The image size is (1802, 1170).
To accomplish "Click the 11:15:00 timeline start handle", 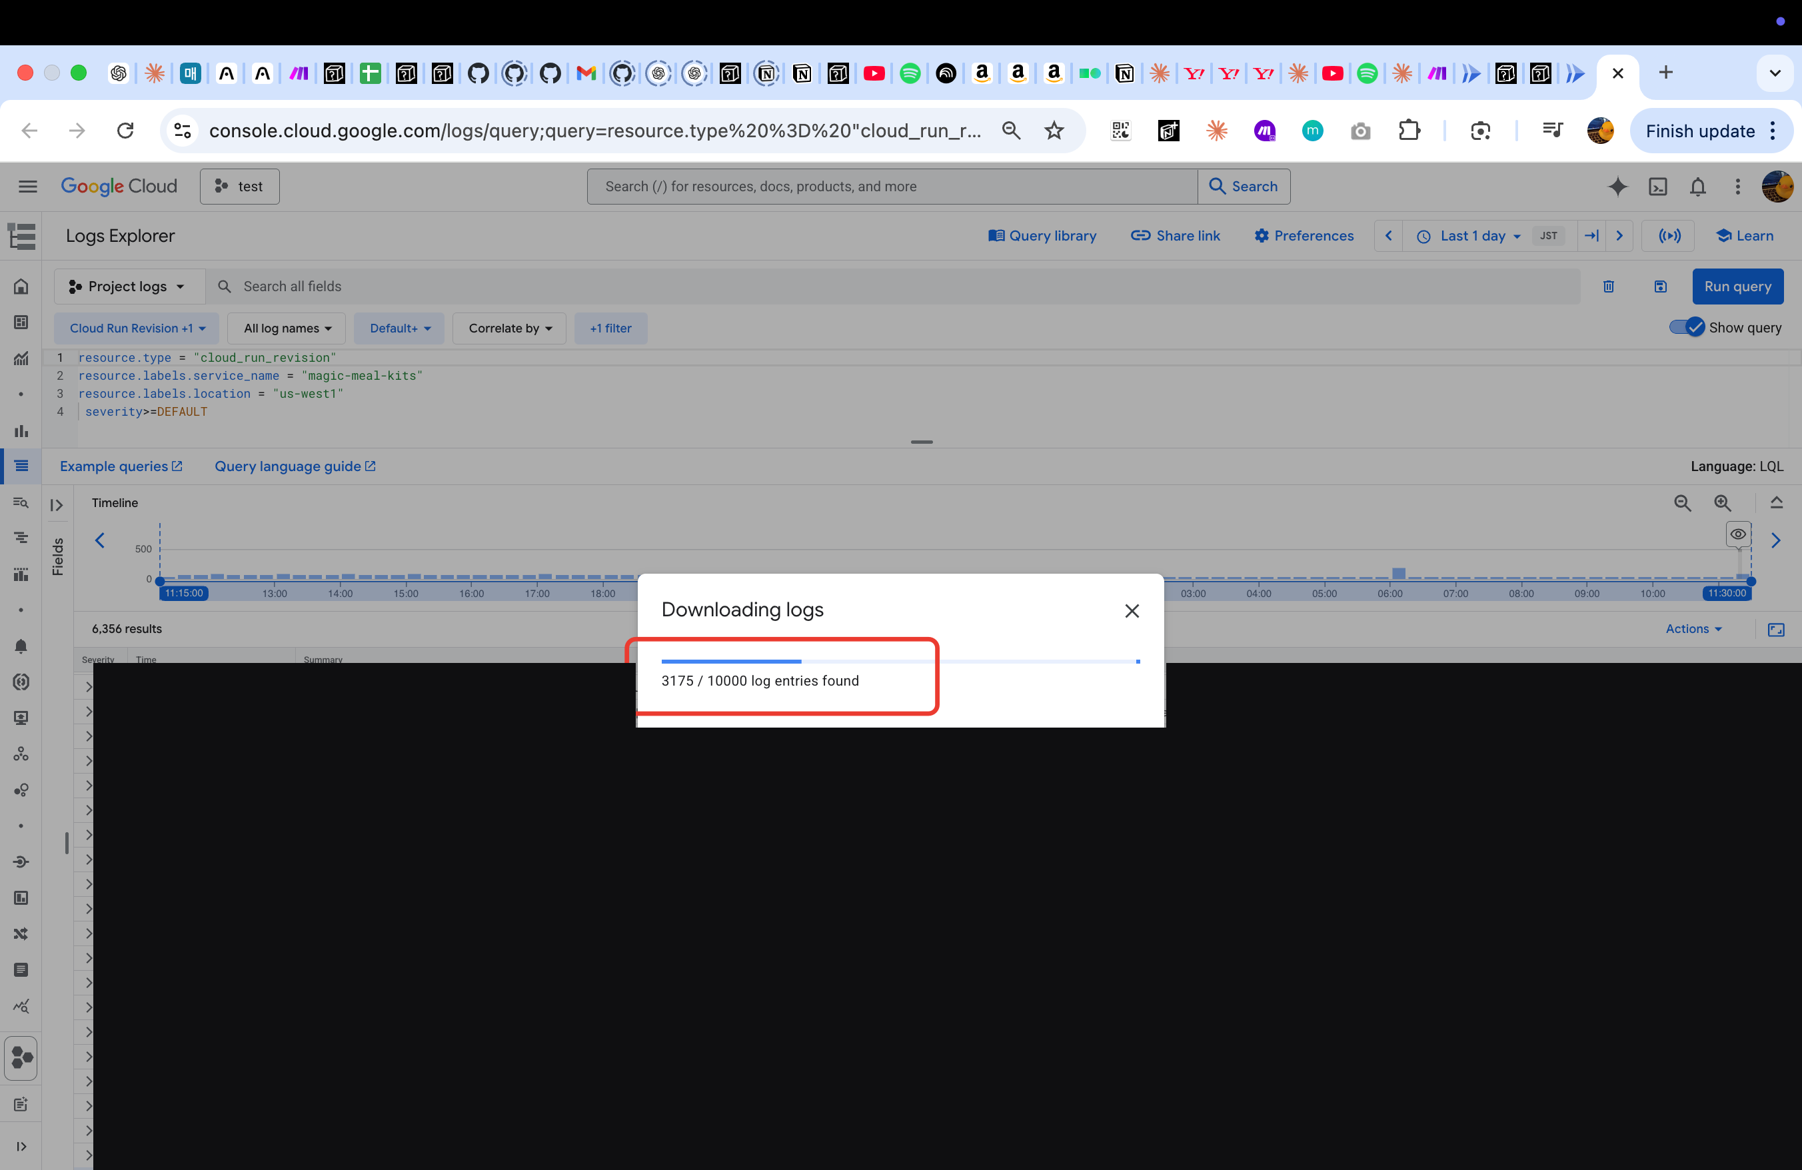I will point(184,593).
